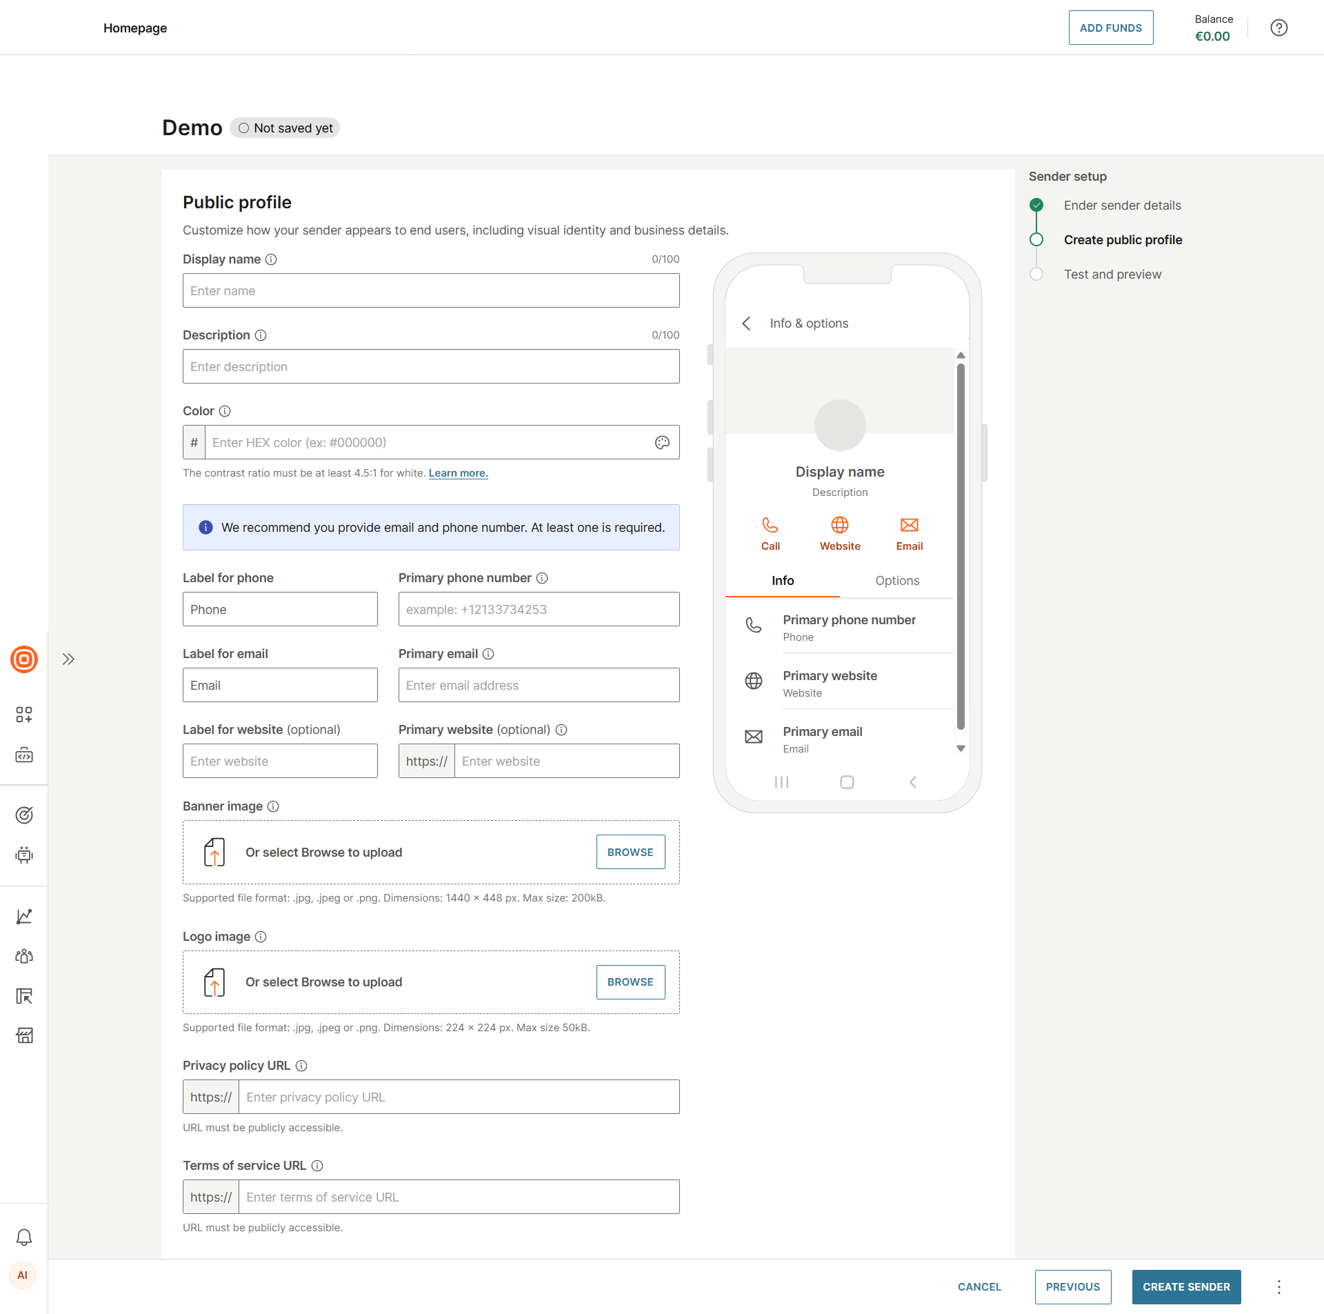Select the forms pointer icon in sidebar
1324x1314 pixels.
click(24, 996)
